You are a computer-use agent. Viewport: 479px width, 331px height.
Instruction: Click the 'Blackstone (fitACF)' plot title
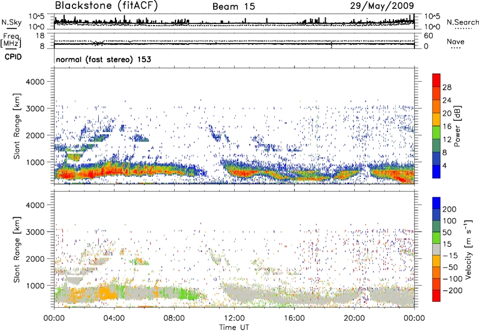click(x=107, y=5)
